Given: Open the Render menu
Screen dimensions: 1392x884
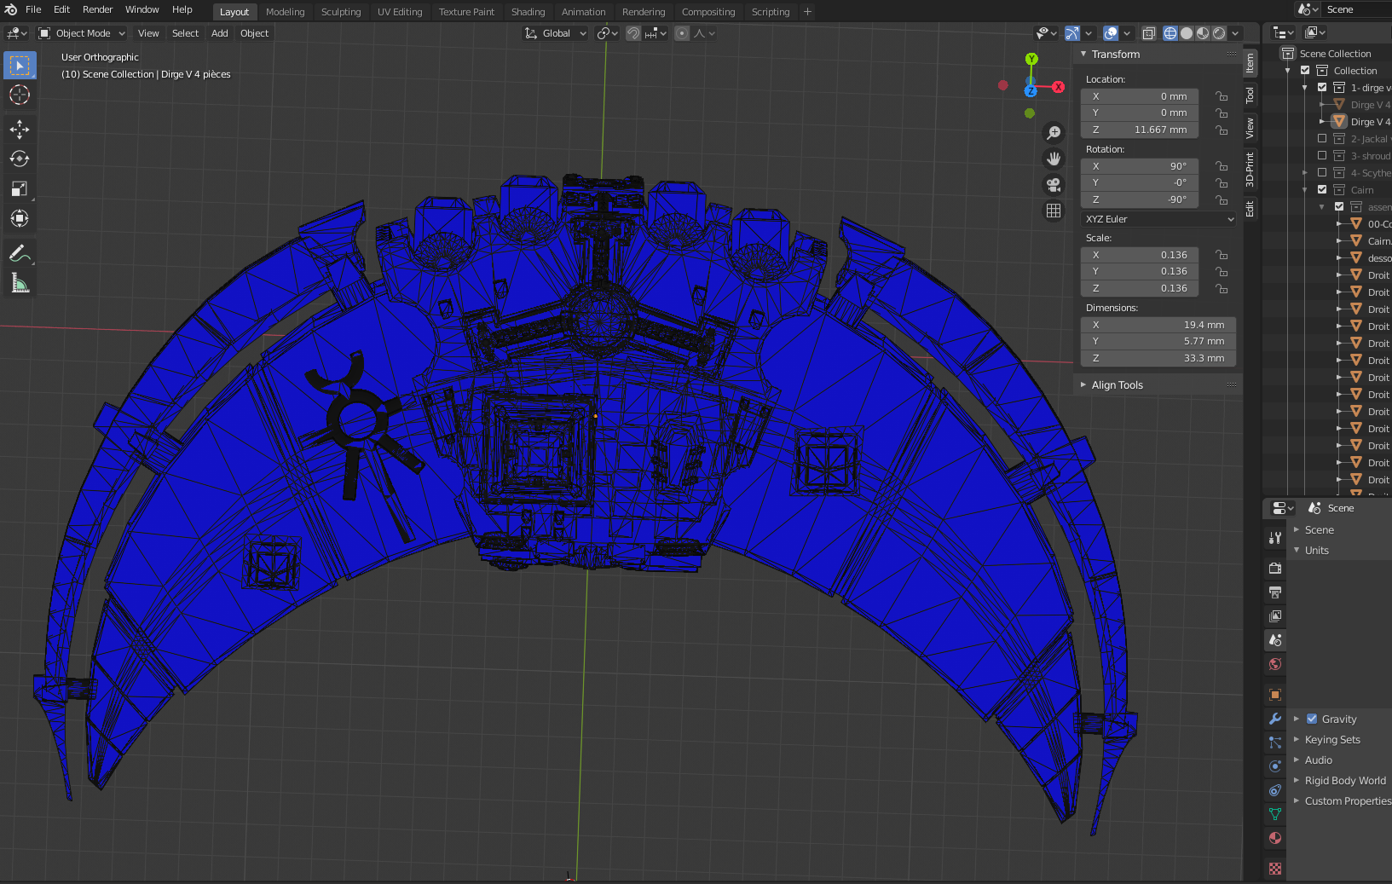Looking at the screenshot, I should coord(97,9).
